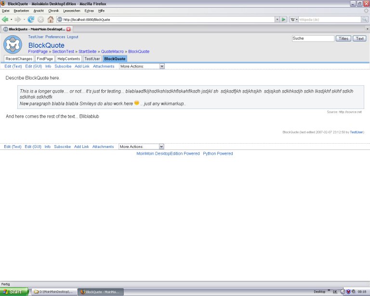This screenshot has height=296, width=370.
Task: Click the MoinMoin logo icon
Action: pyautogui.click(x=13, y=44)
